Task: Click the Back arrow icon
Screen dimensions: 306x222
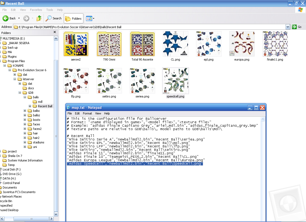Action: 6,18
